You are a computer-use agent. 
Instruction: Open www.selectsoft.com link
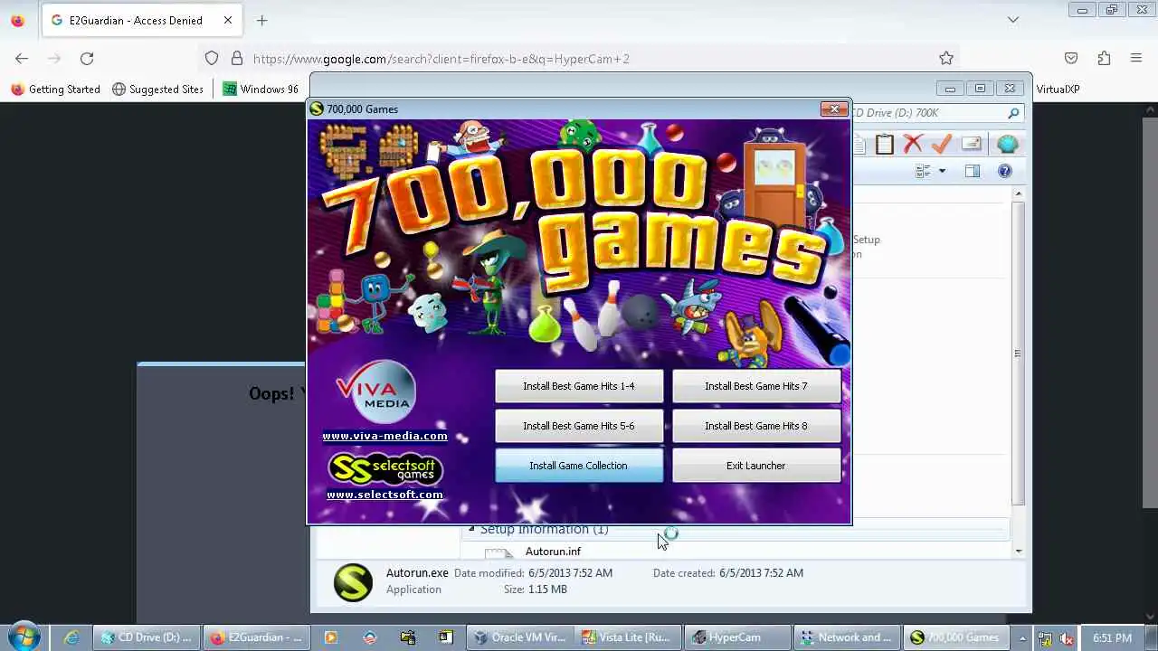384,495
